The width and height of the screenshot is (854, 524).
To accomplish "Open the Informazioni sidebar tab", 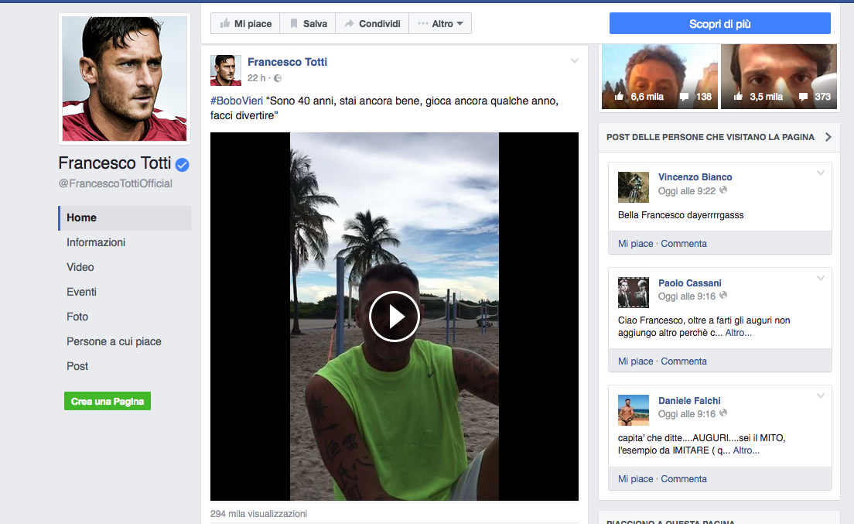I will pyautogui.click(x=96, y=242).
